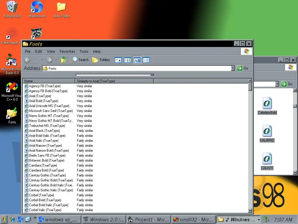Select CALIBRIZ font in the back window

[x=267, y=134]
